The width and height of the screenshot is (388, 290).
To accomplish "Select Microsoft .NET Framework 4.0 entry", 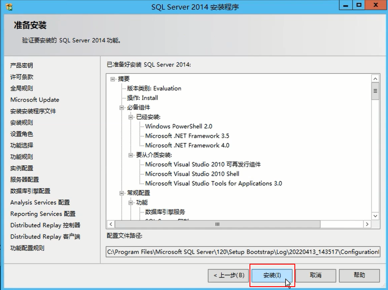I will 187,145.
